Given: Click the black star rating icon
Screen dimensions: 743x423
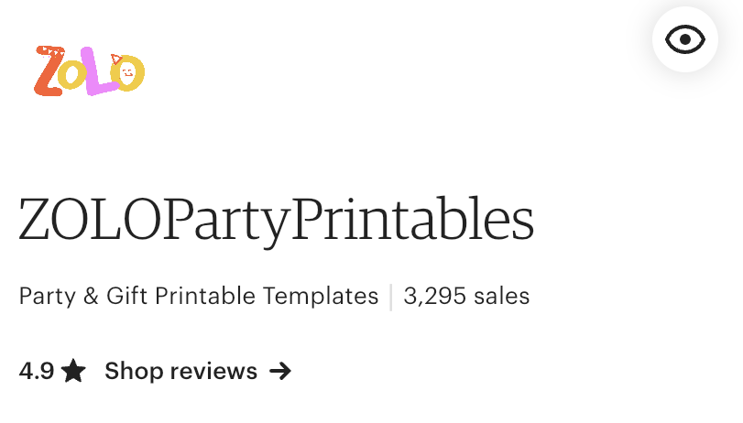Looking at the screenshot, I should click(x=74, y=371).
